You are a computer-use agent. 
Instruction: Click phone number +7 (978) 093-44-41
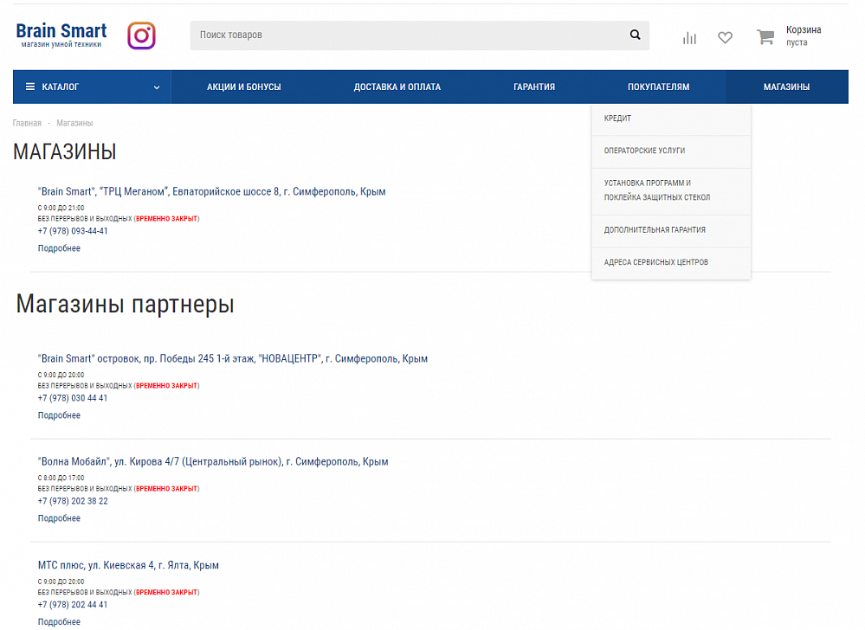(x=73, y=231)
